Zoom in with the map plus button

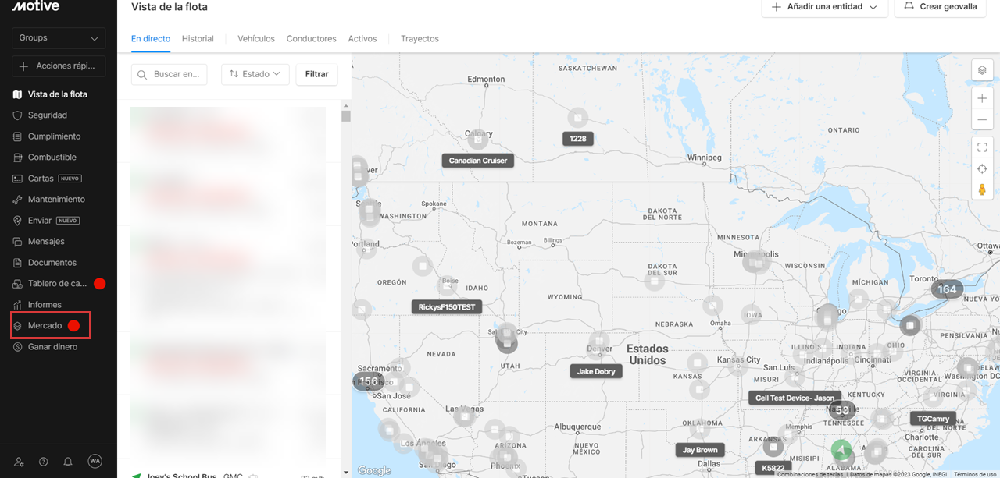pos(982,99)
